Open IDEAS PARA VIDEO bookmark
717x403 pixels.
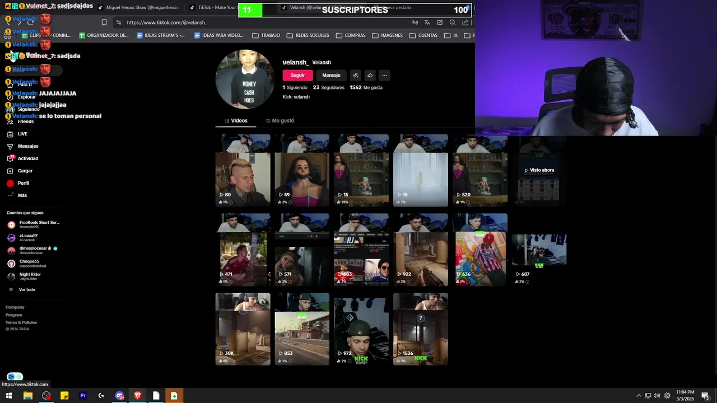pos(218,35)
